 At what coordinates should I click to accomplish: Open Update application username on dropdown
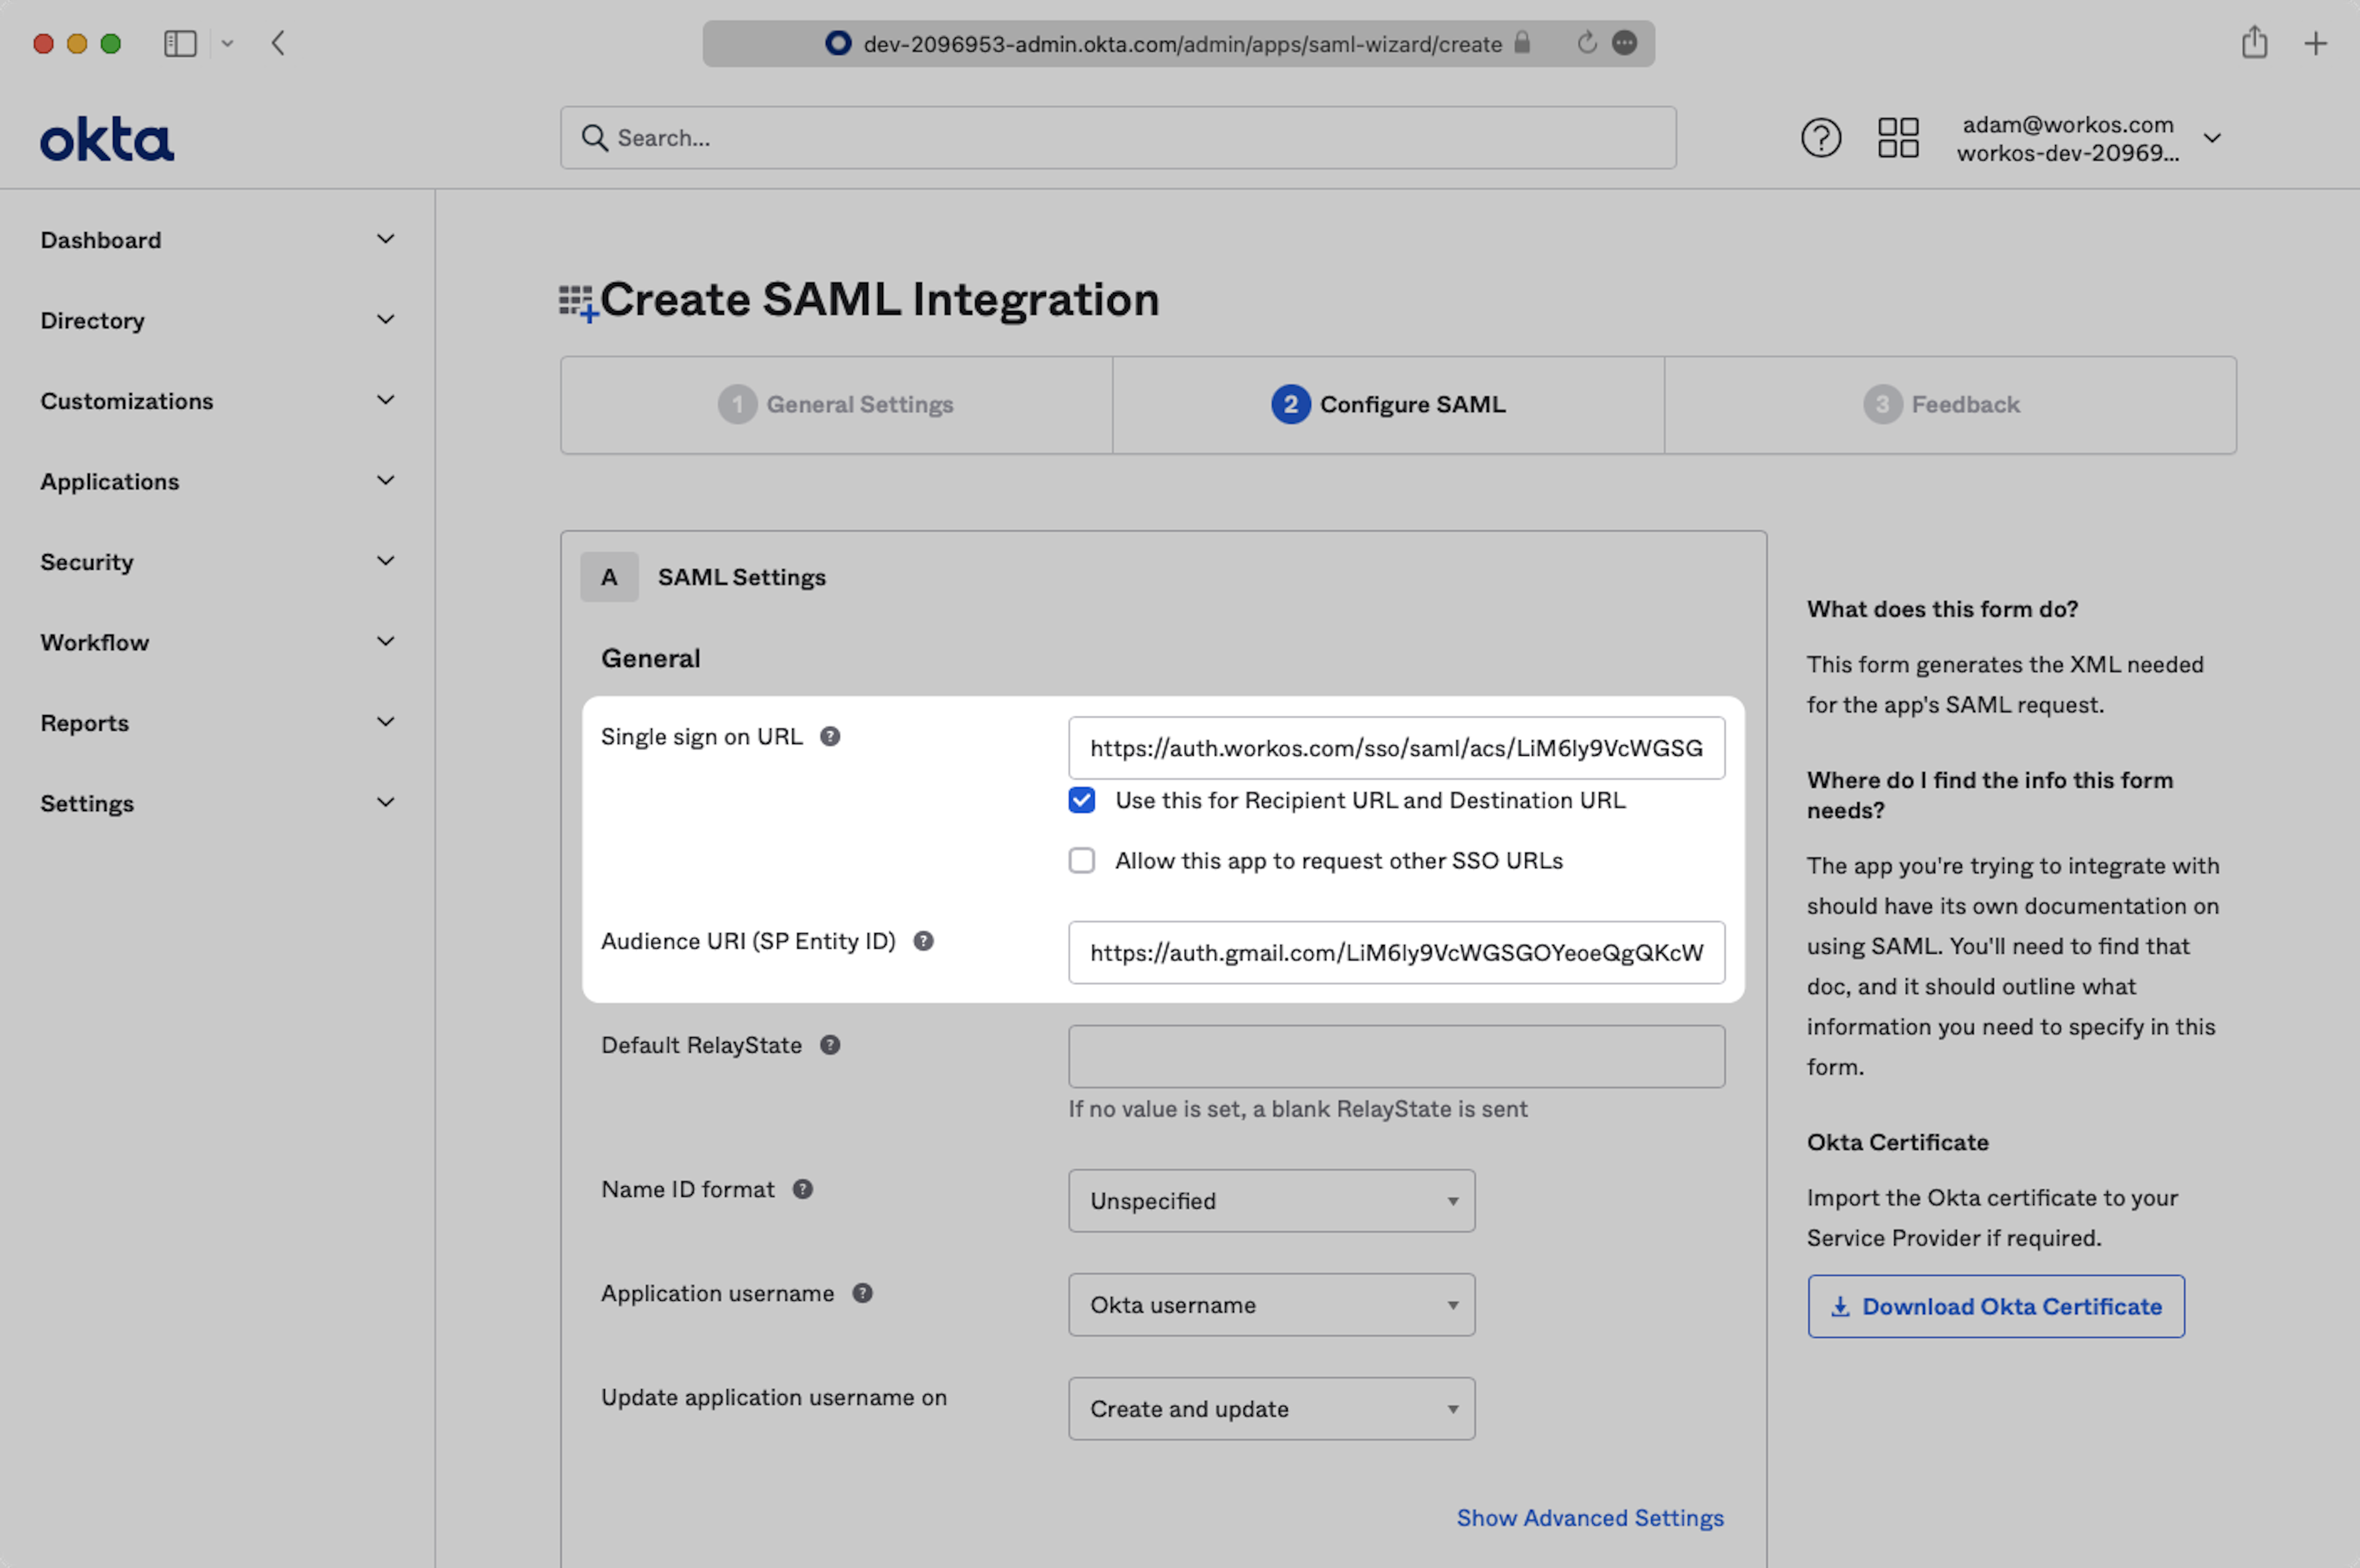(1271, 1409)
